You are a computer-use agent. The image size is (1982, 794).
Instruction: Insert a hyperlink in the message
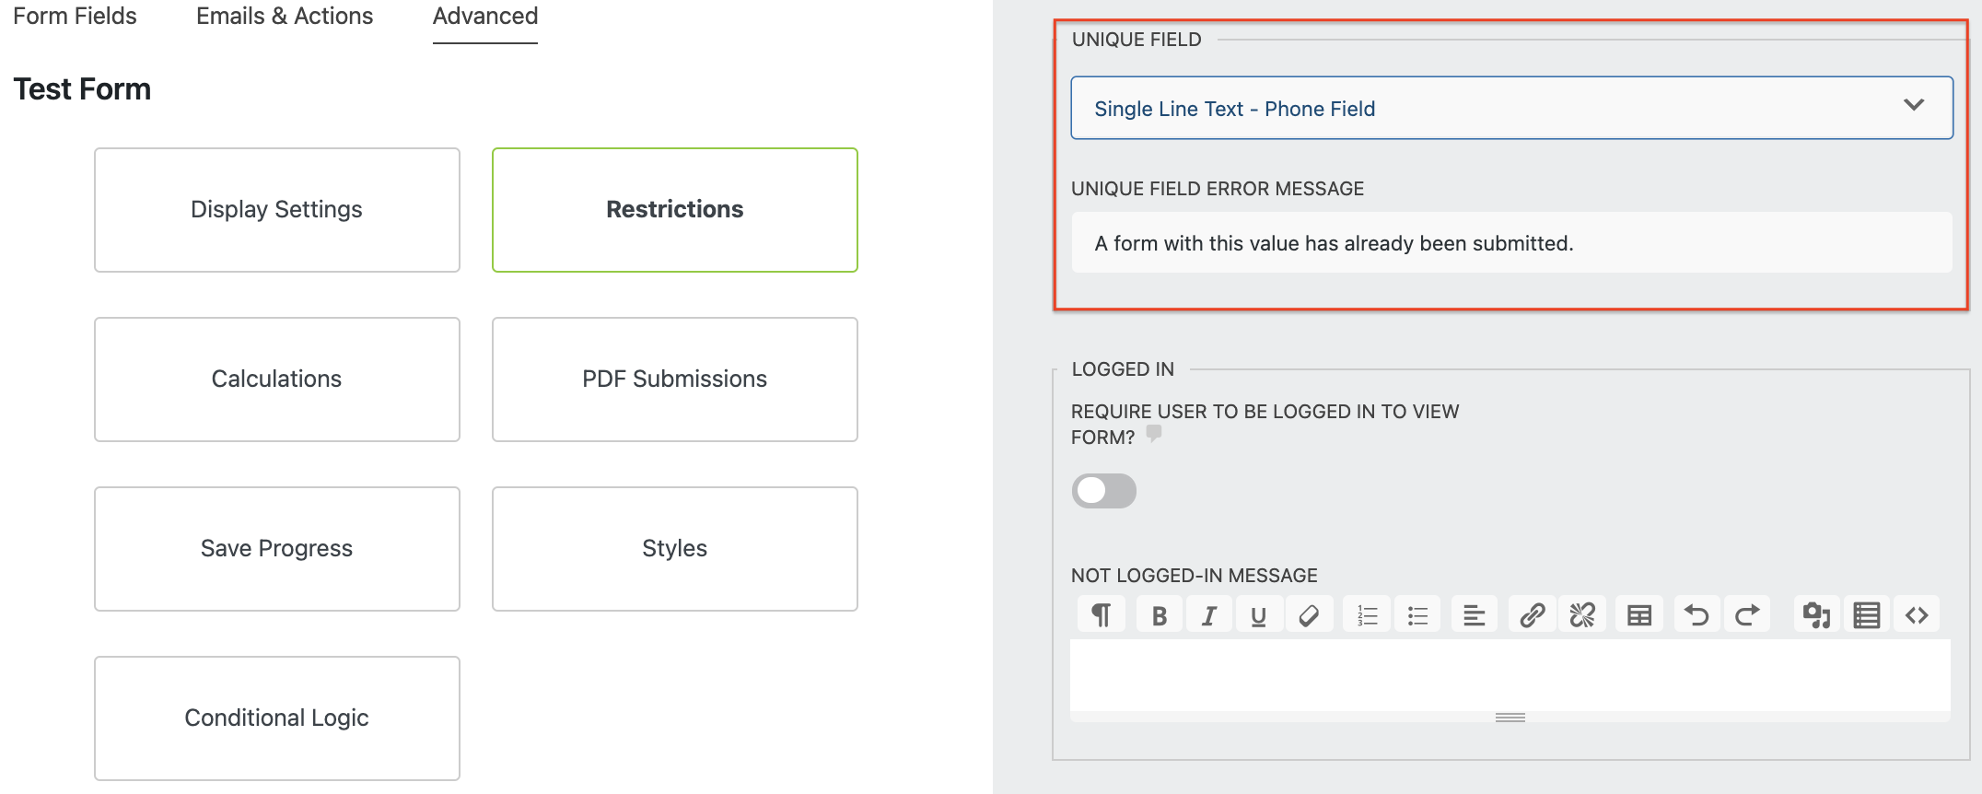coord(1533,614)
